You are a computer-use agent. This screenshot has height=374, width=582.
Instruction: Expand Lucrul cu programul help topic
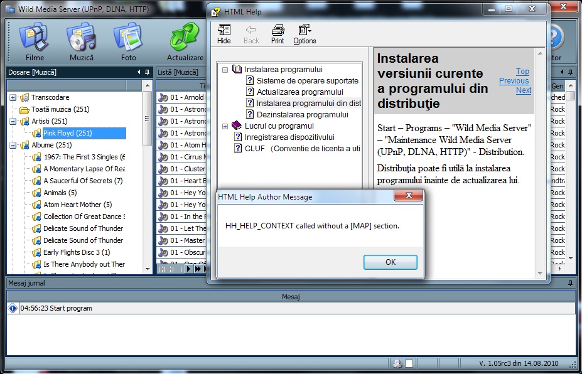click(225, 126)
